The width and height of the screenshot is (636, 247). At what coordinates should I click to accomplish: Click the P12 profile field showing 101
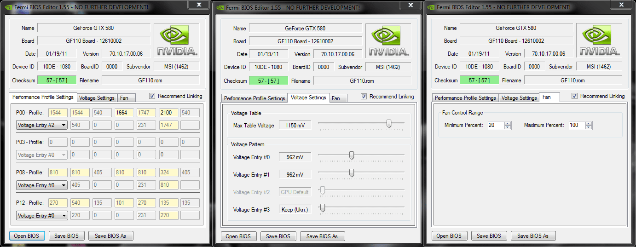click(x=124, y=203)
